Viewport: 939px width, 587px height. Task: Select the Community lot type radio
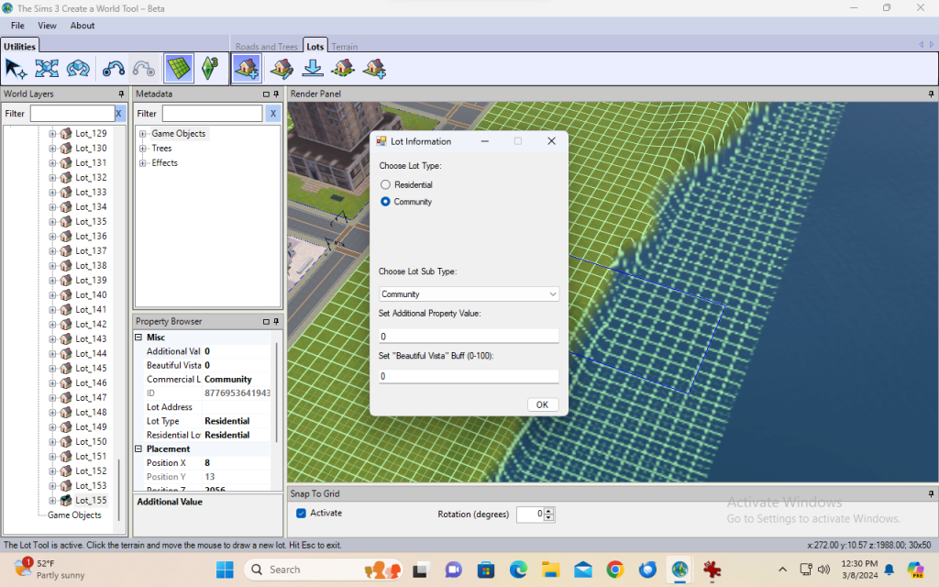click(386, 202)
